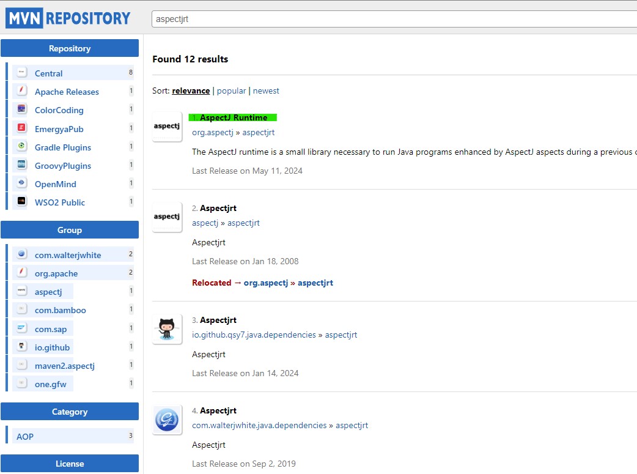Open aspectjrt artifact link in result 1
637x474 pixels.
click(x=259, y=133)
